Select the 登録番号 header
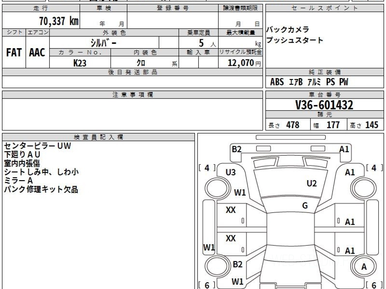Screen dimensions: 386x289 [x=173, y=8]
